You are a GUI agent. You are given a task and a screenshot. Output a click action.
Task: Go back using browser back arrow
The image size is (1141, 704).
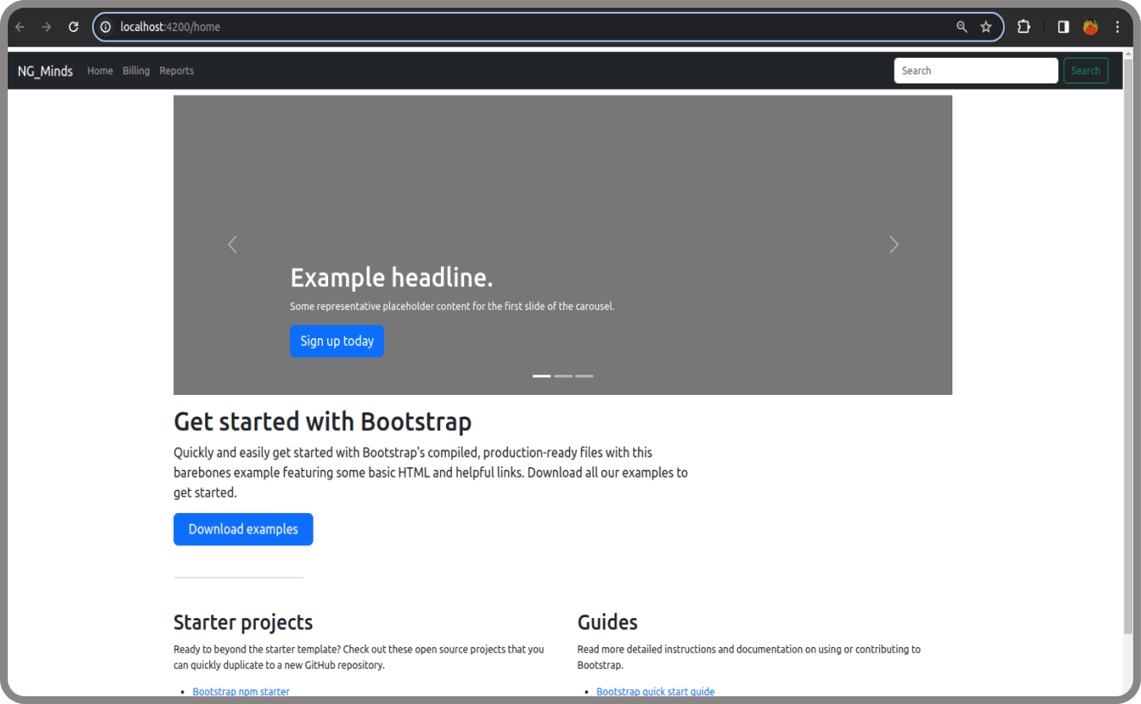tap(20, 27)
